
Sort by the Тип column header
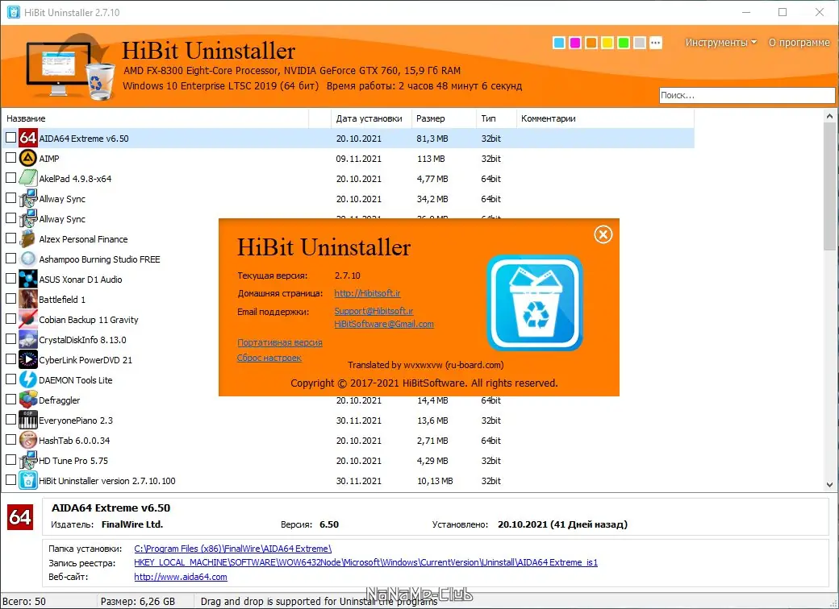click(496, 118)
